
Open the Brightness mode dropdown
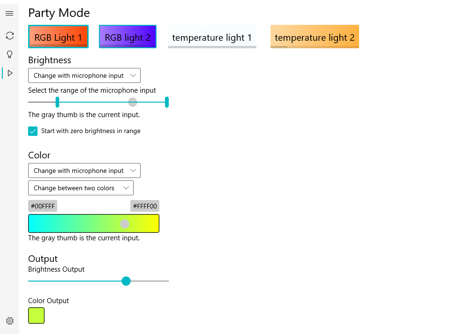(x=84, y=75)
